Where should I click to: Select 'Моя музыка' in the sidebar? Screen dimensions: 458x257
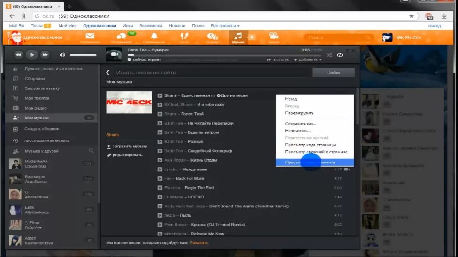click(x=52, y=117)
